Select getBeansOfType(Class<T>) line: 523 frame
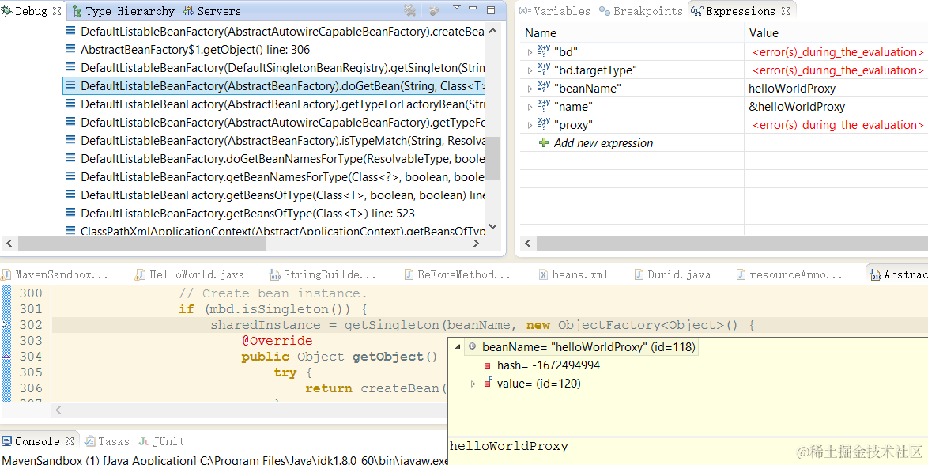 tap(248, 214)
